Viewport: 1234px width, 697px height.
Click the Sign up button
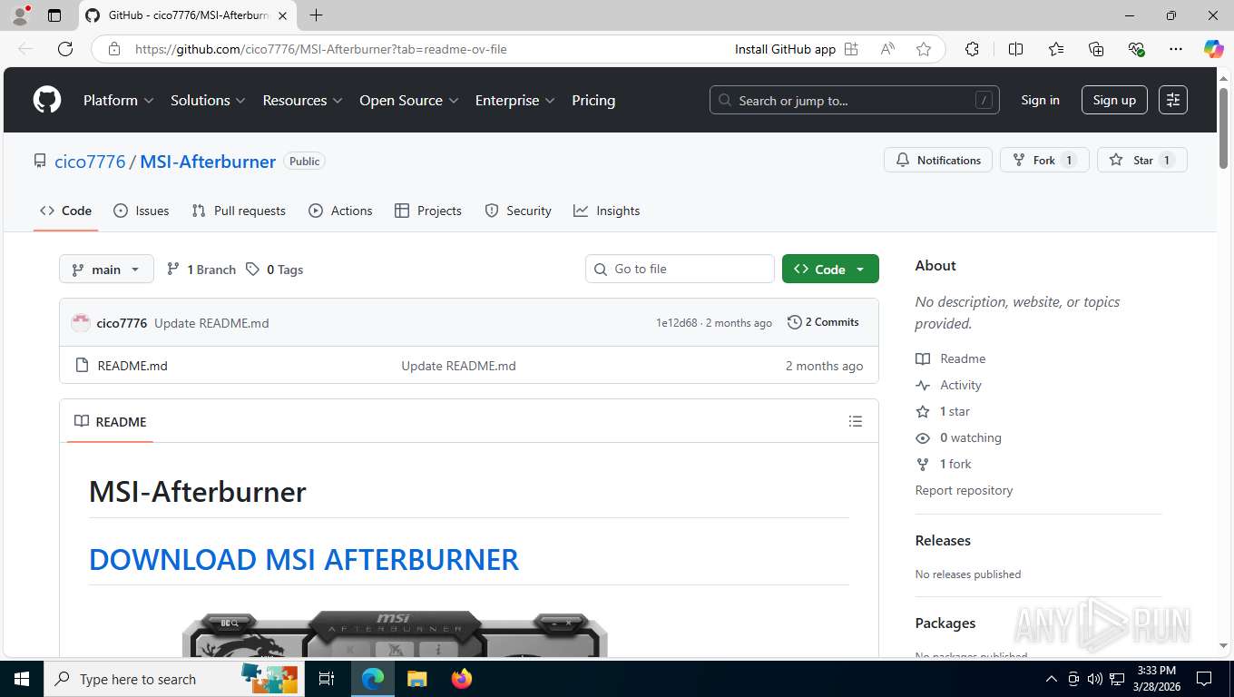coord(1114,100)
